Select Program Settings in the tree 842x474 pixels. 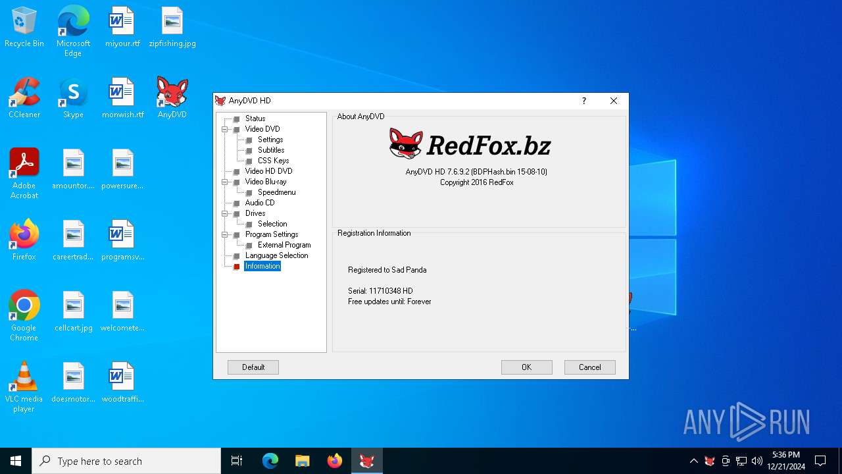pyautogui.click(x=272, y=234)
